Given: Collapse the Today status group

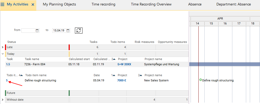Looking at the screenshot, I should tap(3, 54).
